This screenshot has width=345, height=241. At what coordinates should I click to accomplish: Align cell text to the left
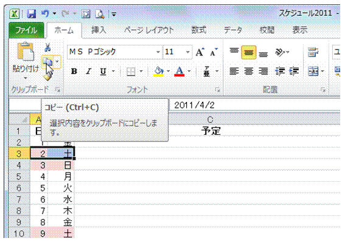234,71
